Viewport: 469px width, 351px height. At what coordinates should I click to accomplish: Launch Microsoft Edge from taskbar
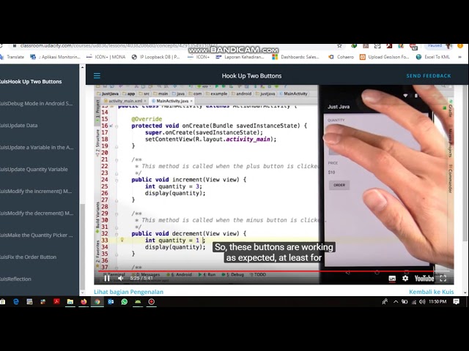click(16, 302)
